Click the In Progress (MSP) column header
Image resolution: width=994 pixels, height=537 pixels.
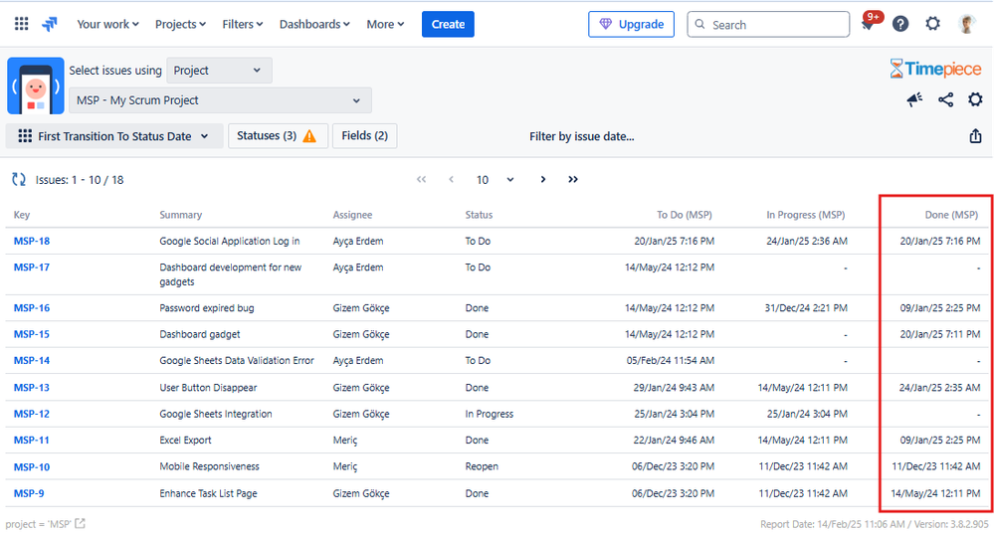tap(805, 215)
